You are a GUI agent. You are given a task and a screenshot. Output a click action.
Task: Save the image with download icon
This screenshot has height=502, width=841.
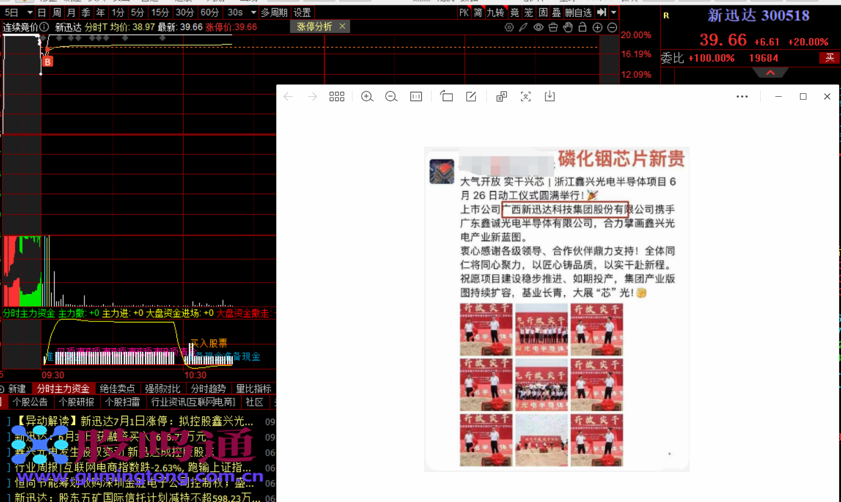click(550, 97)
